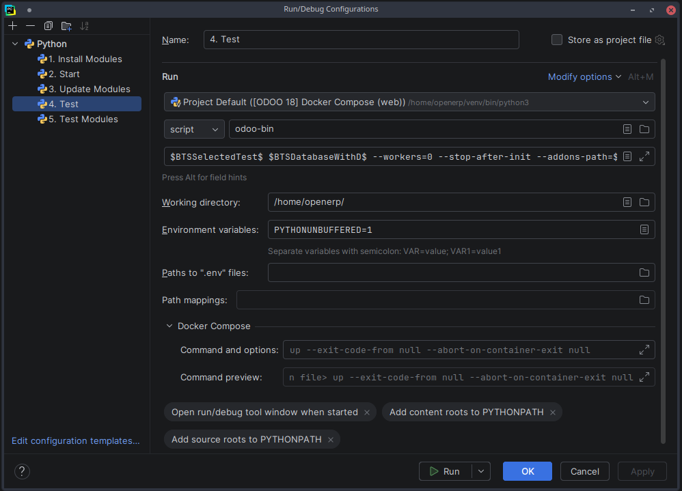682x491 pixels.
Task: Insert macro in script path field
Action: (x=627, y=129)
